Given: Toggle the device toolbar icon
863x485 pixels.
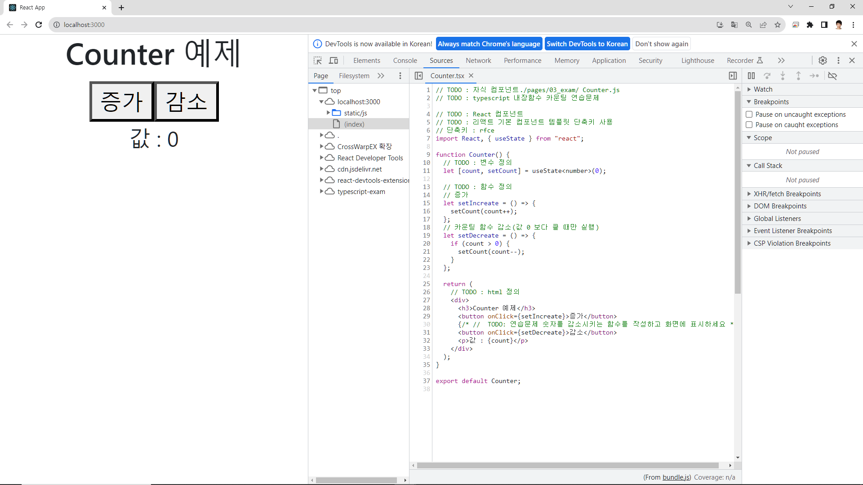Looking at the screenshot, I should [334, 61].
